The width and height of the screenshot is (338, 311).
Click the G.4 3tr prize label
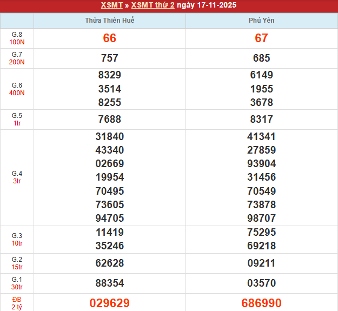pos(17,177)
